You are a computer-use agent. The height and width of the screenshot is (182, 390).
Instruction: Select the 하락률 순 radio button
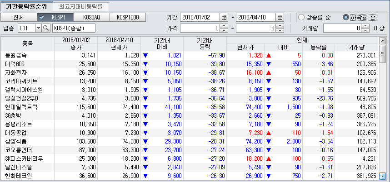[x=346, y=17]
